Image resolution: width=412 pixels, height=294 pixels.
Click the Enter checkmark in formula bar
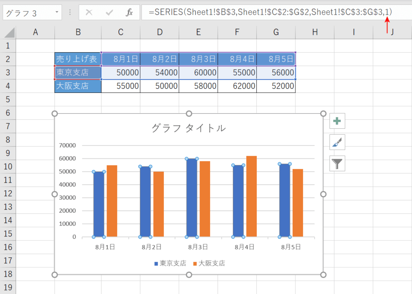click(x=109, y=12)
